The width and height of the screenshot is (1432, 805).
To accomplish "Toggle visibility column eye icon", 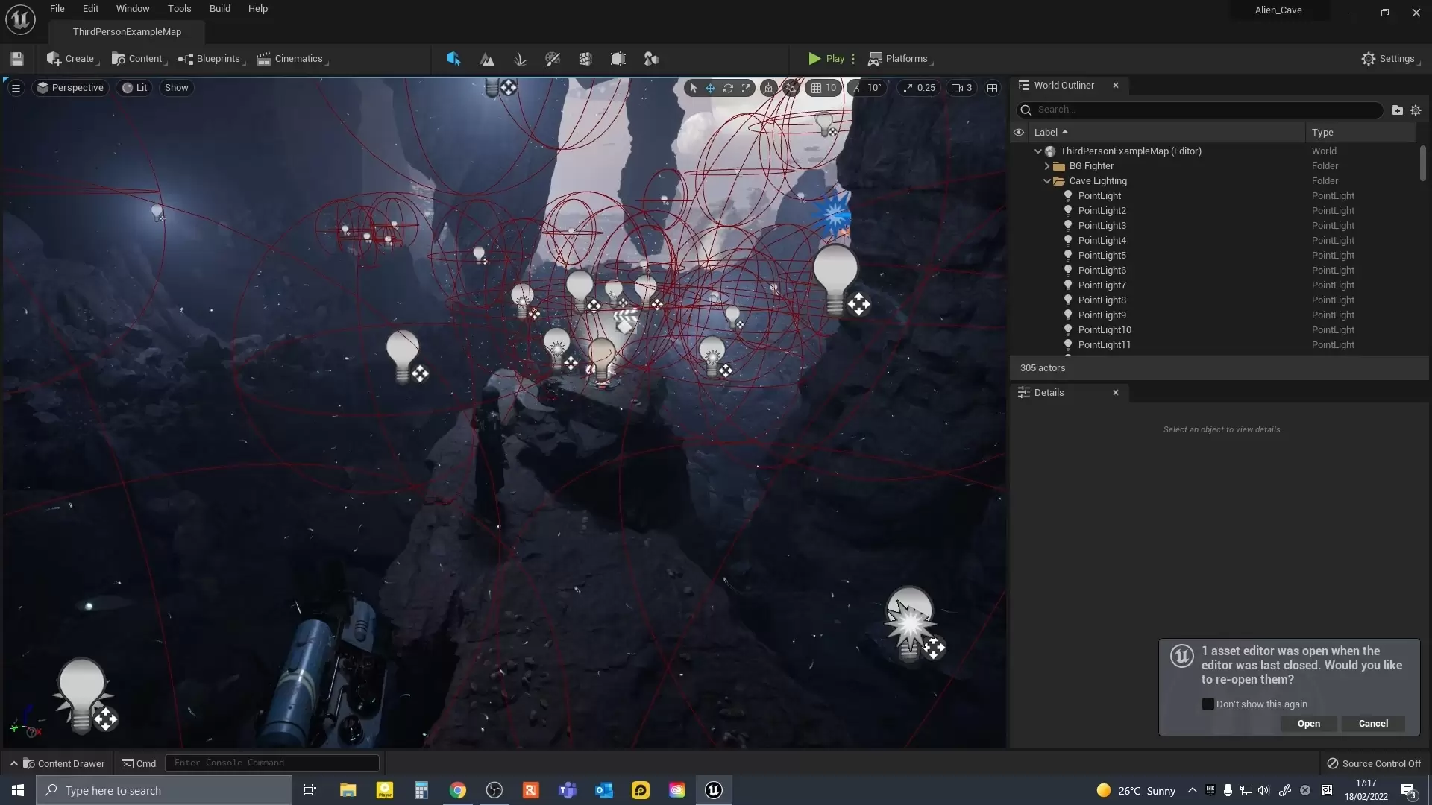I will [1019, 132].
